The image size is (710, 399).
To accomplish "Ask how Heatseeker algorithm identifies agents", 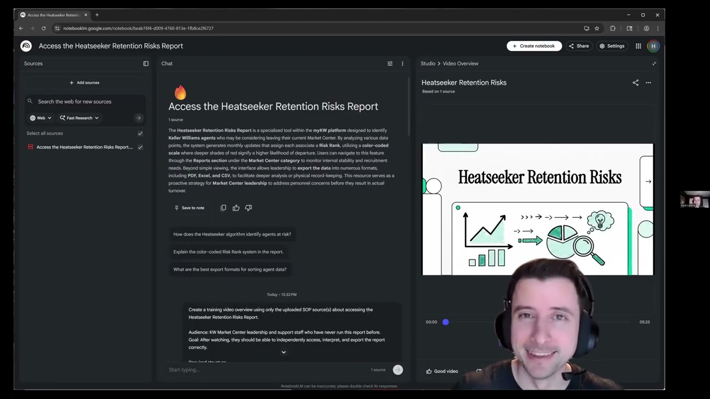I will pyautogui.click(x=232, y=234).
